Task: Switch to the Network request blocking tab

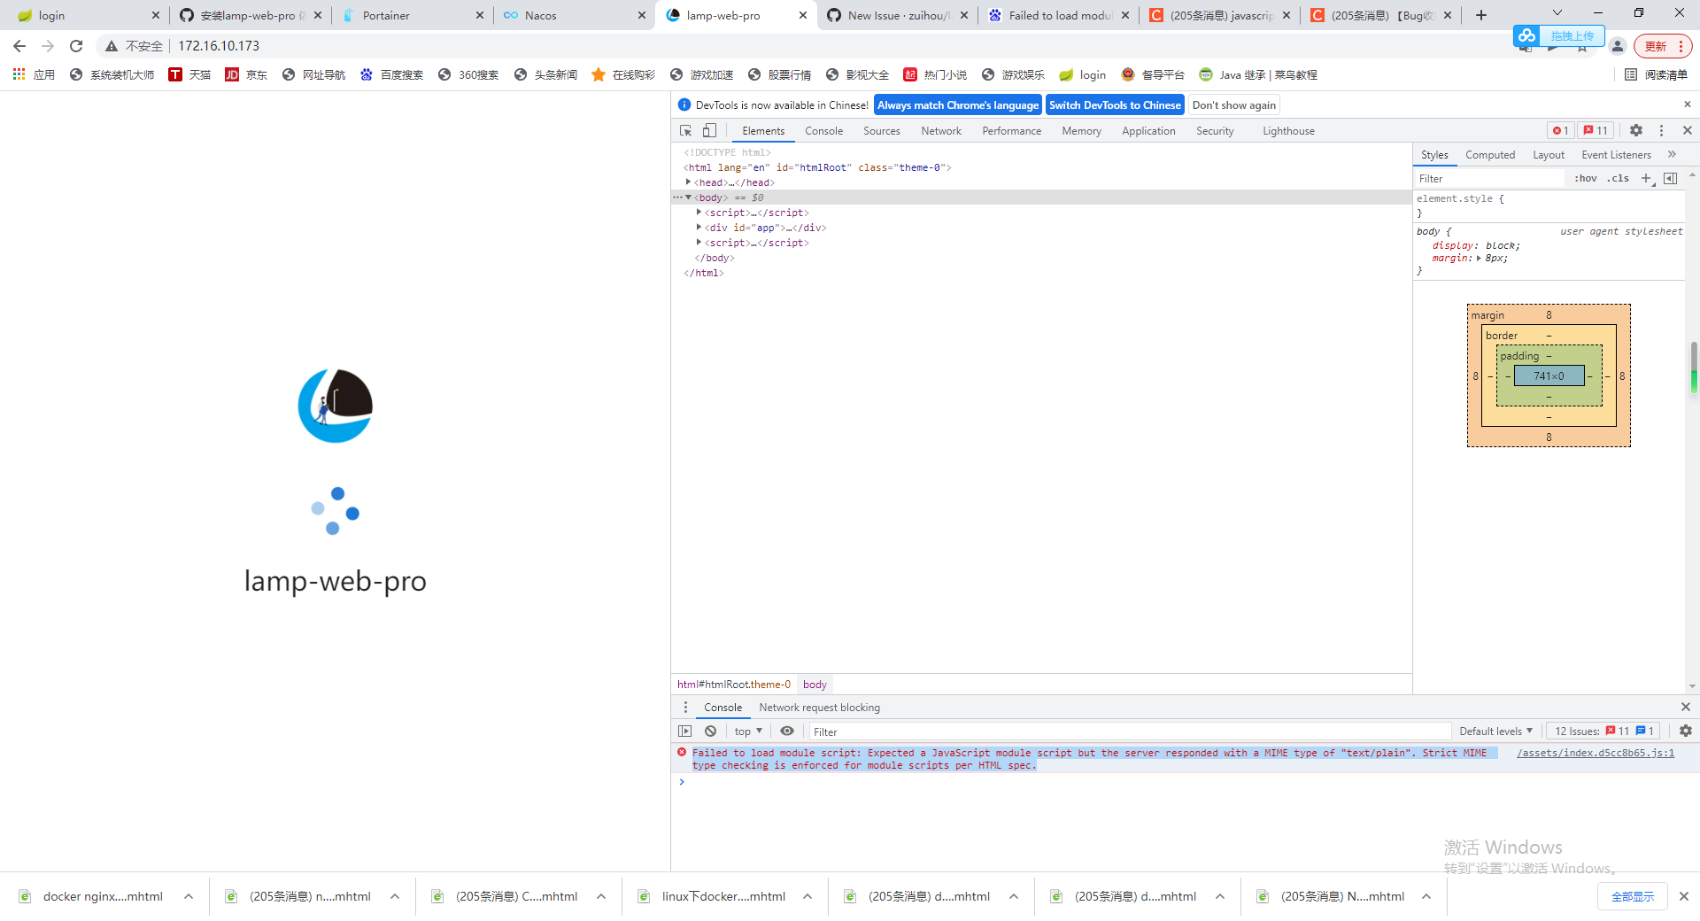Action: (x=819, y=707)
